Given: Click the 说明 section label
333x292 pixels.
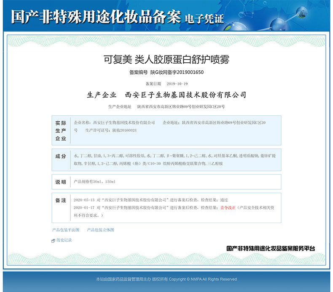Looking at the screenshot, I should pyautogui.click(x=61, y=182).
